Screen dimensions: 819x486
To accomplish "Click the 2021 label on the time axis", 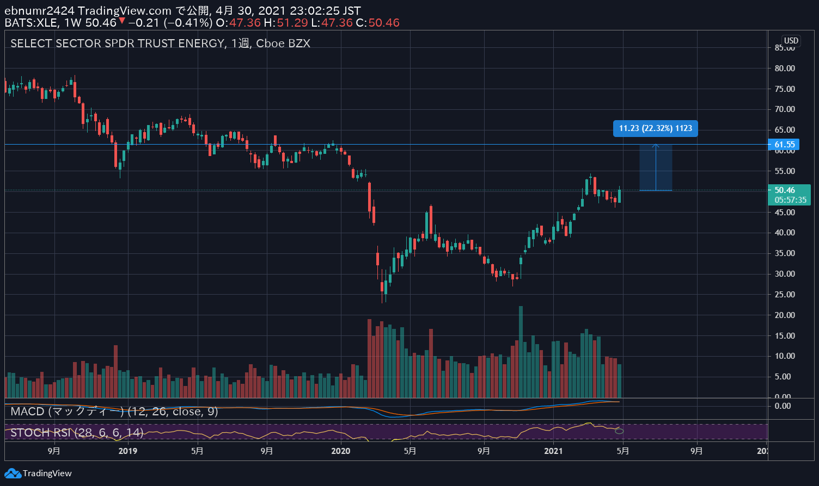I will [x=554, y=451].
